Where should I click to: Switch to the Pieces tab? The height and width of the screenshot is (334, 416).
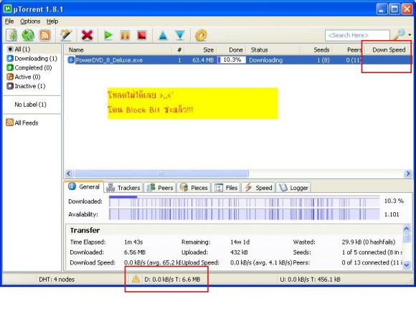pyautogui.click(x=194, y=188)
